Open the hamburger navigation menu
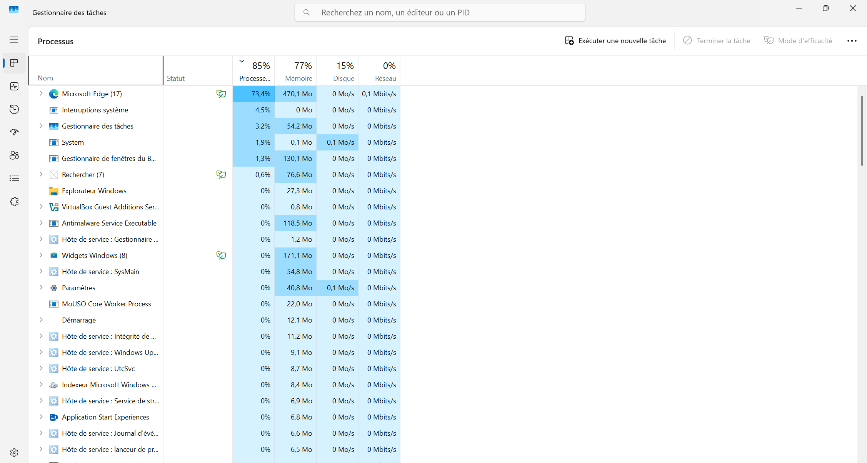This screenshot has height=463, width=867. pyautogui.click(x=14, y=40)
